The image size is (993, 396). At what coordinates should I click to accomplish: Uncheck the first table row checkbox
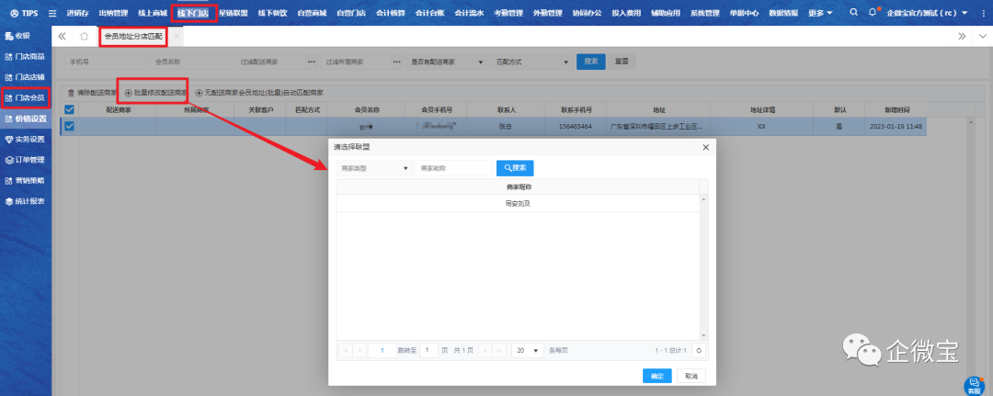(69, 127)
